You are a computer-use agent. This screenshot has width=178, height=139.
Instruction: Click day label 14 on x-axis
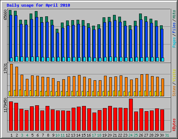[x=78, y=135]
